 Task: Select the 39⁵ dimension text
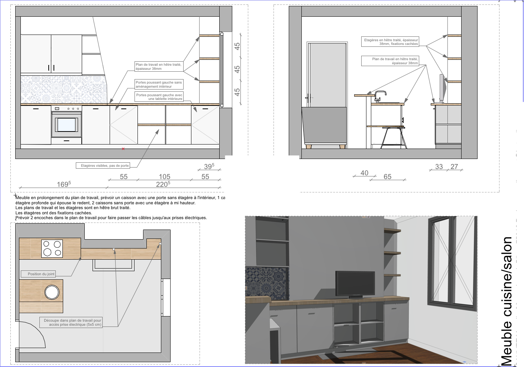tap(209, 166)
